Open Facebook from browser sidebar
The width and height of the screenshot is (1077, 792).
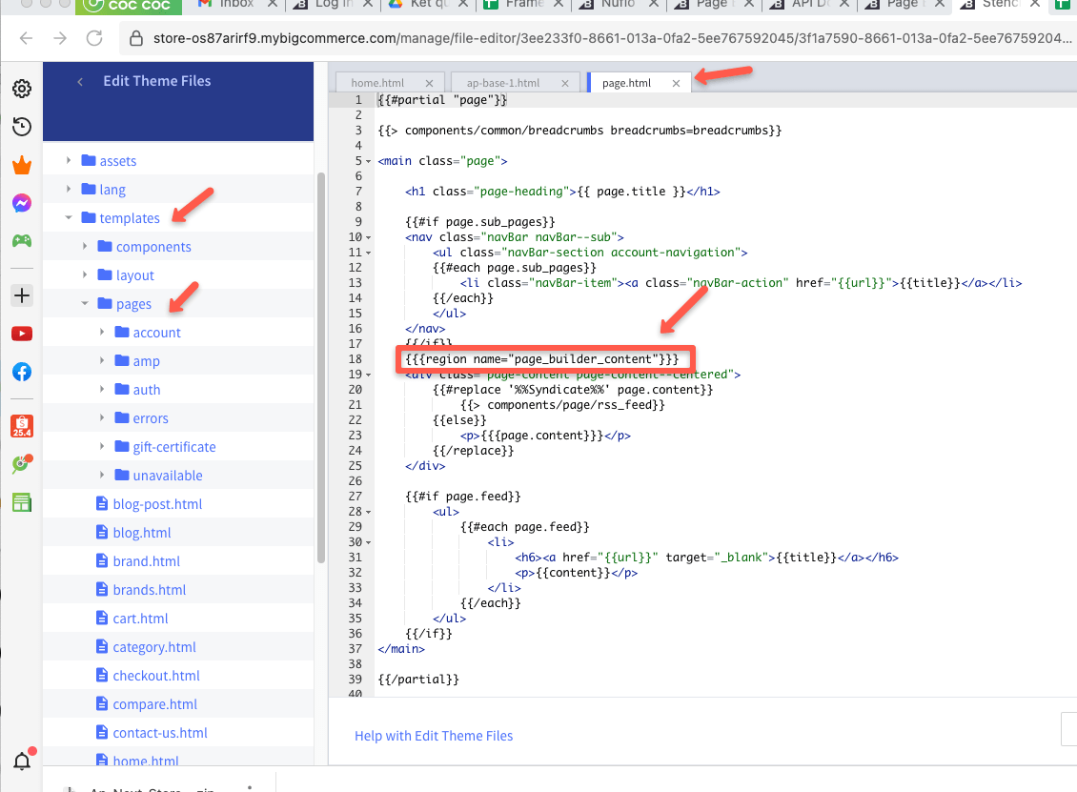coord(22,372)
